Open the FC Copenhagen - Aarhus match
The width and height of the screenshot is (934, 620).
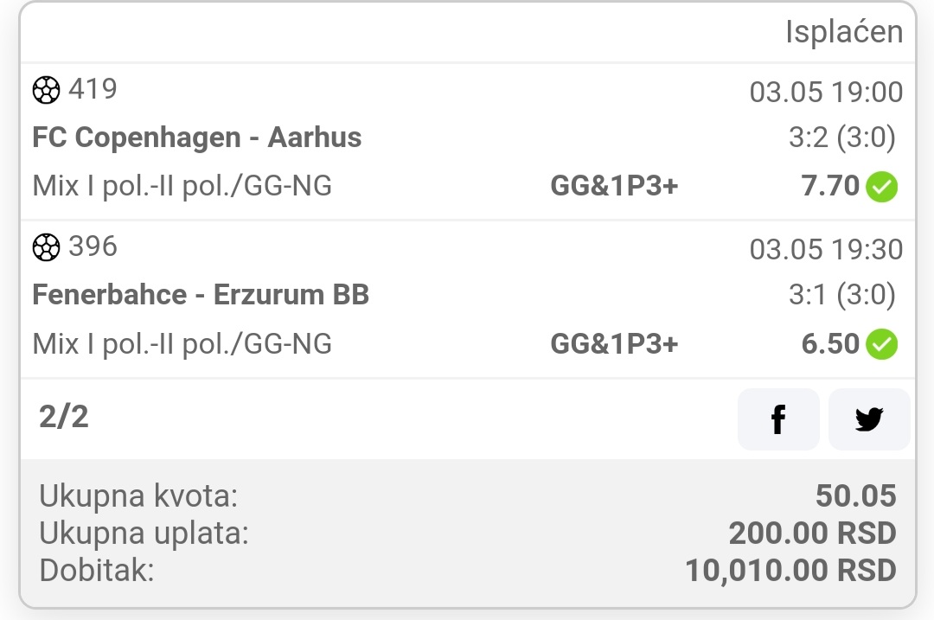[197, 137]
